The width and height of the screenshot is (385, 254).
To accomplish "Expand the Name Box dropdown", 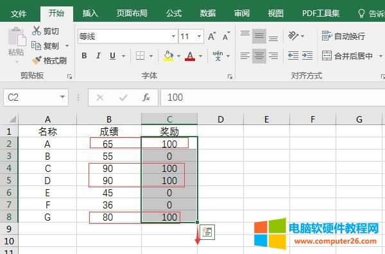I will pos(62,97).
